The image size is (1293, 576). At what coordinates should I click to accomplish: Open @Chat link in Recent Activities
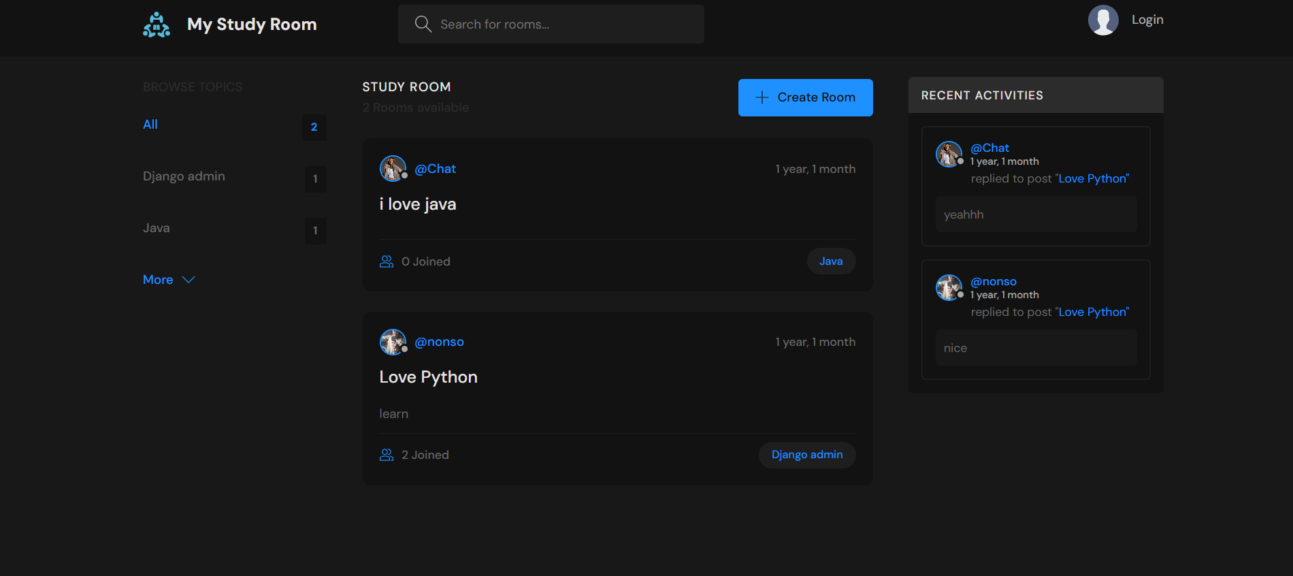click(x=989, y=148)
